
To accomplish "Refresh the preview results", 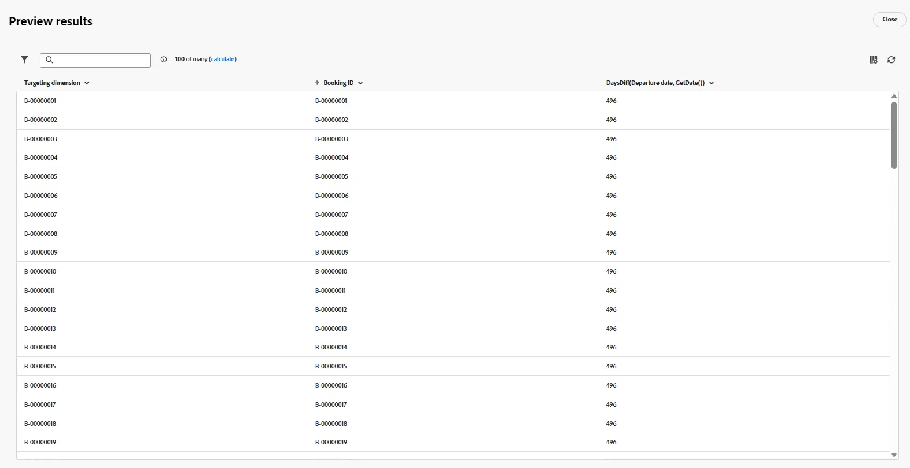I will click(891, 60).
